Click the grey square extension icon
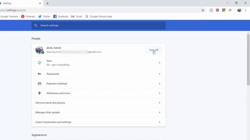The image size is (250, 140). [211, 10]
